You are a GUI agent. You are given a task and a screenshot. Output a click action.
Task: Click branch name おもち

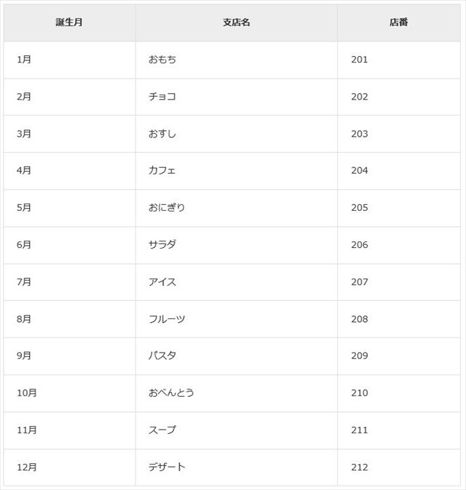162,60
